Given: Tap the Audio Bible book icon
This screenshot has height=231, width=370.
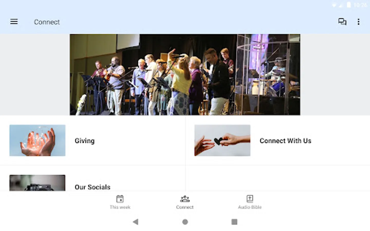Looking at the screenshot, I should [250, 199].
